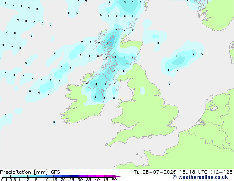The height and width of the screenshot is (181, 234).
Task: Click the '0.1' legend value label
Action: pyautogui.click(x=4, y=180)
